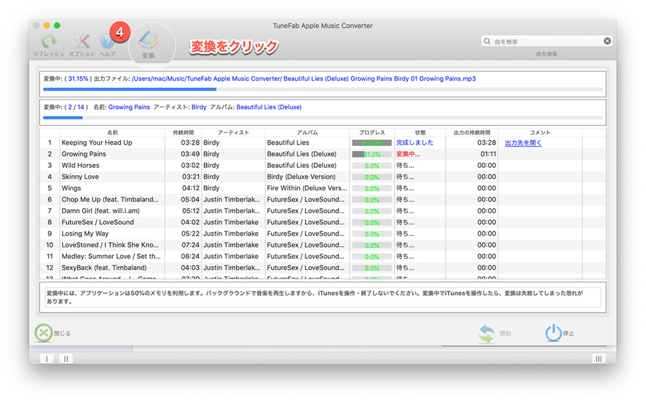This screenshot has height=403, width=646.
Task: Click the "Beautiful Lies" album of Keeping Your Head Up
Action: pyautogui.click(x=288, y=143)
